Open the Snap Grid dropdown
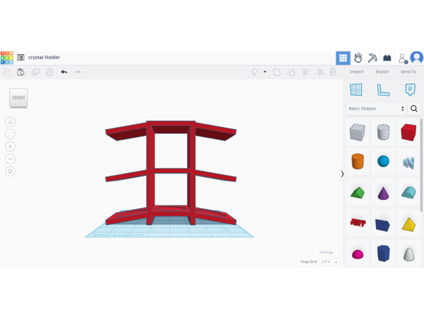This screenshot has width=424, height=319. click(329, 262)
